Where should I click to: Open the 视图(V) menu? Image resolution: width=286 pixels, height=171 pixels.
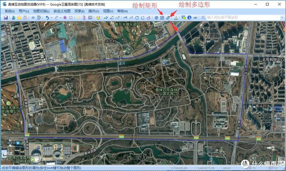[x=108, y=11]
